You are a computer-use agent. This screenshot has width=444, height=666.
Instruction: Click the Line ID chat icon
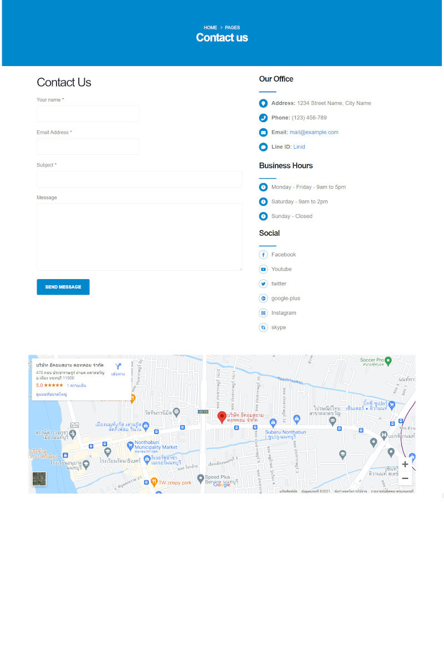[263, 147]
